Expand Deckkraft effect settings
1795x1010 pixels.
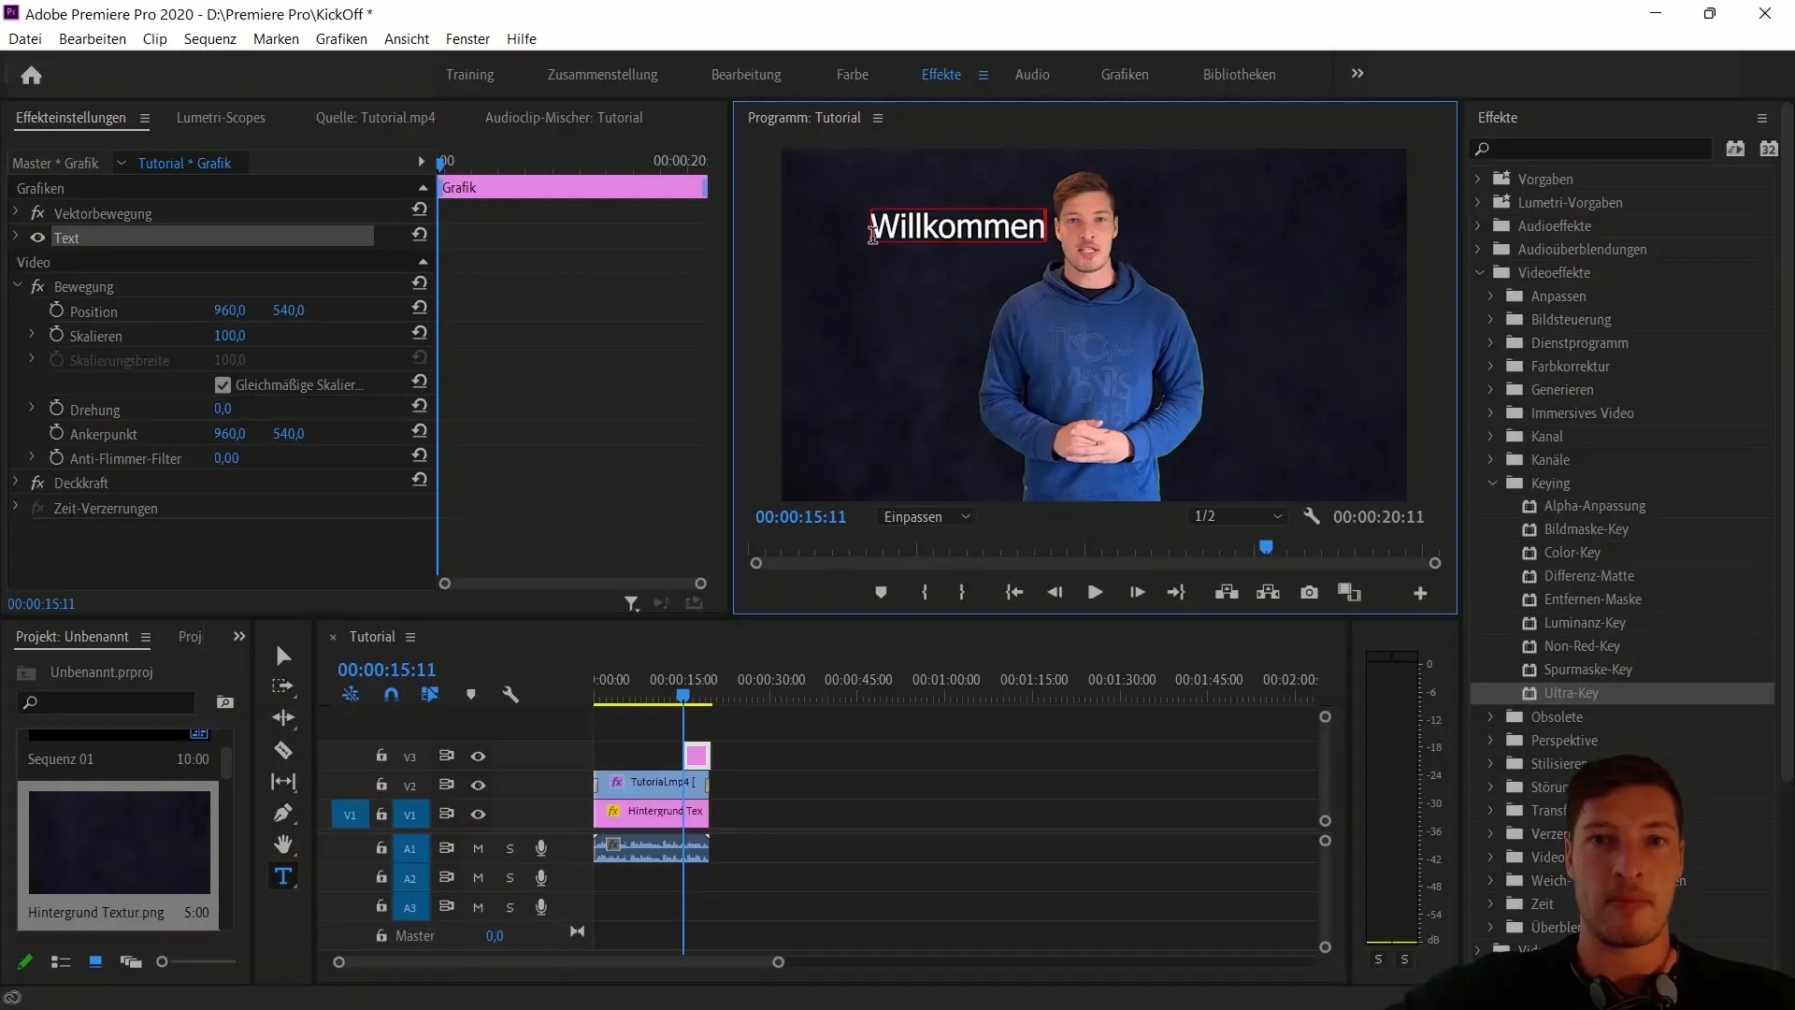tap(15, 483)
